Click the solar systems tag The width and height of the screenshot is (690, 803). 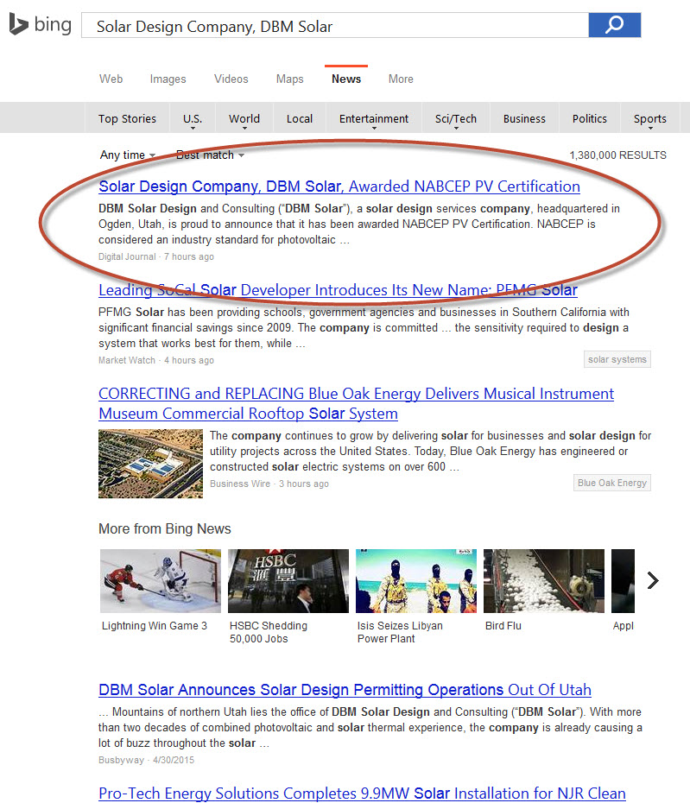(x=617, y=359)
